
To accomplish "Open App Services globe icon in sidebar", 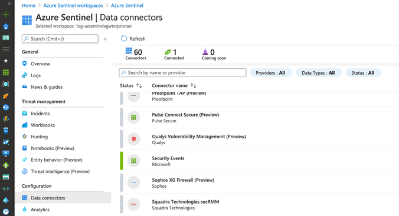I will [x=6, y=107].
